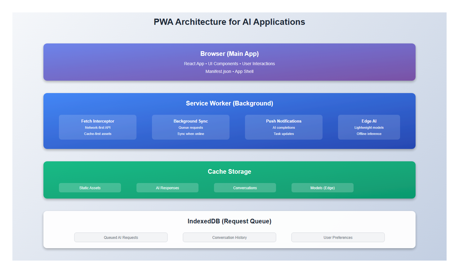This screenshot has width=459, height=273.
Task: Select the Fetch Interceptor card
Action: [97, 127]
